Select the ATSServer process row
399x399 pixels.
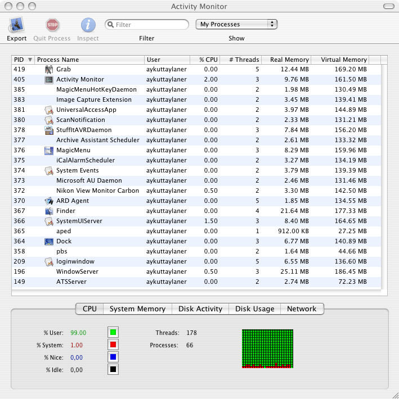(196, 282)
